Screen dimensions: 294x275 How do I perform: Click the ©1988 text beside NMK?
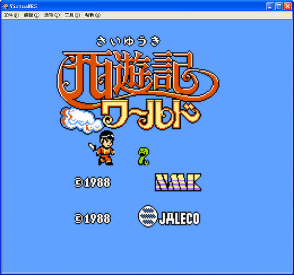point(93,182)
